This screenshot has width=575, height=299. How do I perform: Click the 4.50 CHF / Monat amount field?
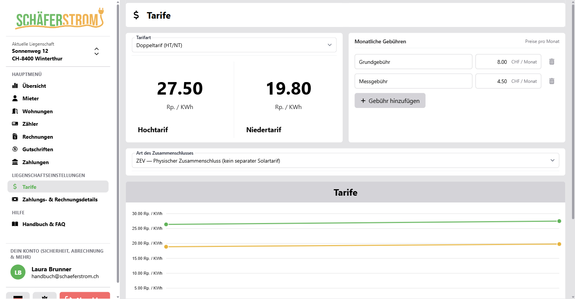click(508, 81)
